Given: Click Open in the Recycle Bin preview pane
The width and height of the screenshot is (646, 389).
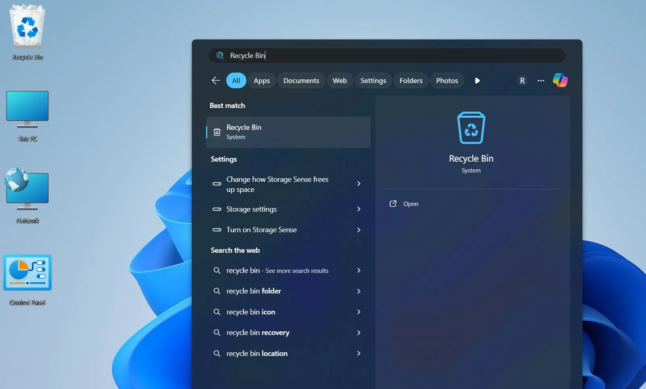Looking at the screenshot, I should 410,204.
